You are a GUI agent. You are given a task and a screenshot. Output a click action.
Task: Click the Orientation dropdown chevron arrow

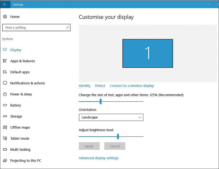(x=140, y=117)
